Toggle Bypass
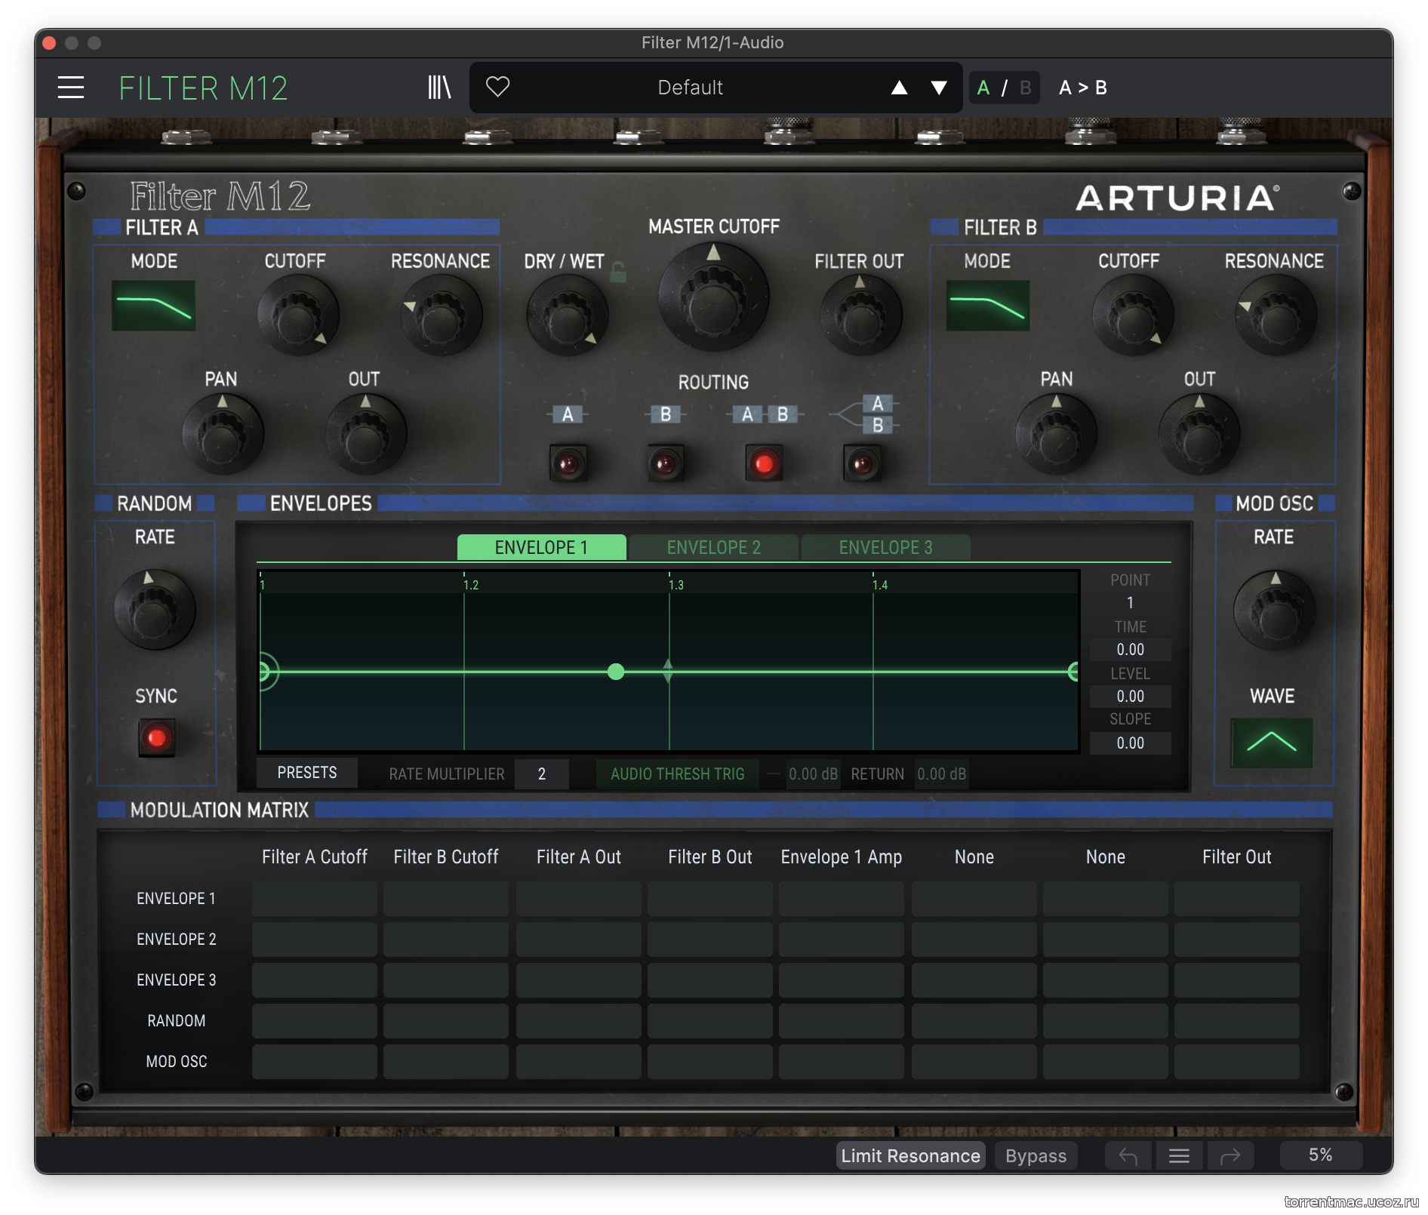1428x1215 pixels. pyautogui.click(x=1036, y=1155)
